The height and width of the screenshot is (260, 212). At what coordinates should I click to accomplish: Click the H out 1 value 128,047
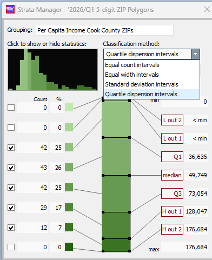[x=196, y=211]
